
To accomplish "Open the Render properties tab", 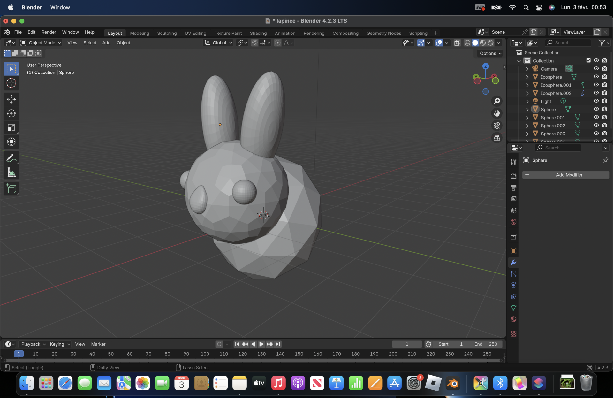I will (x=513, y=176).
